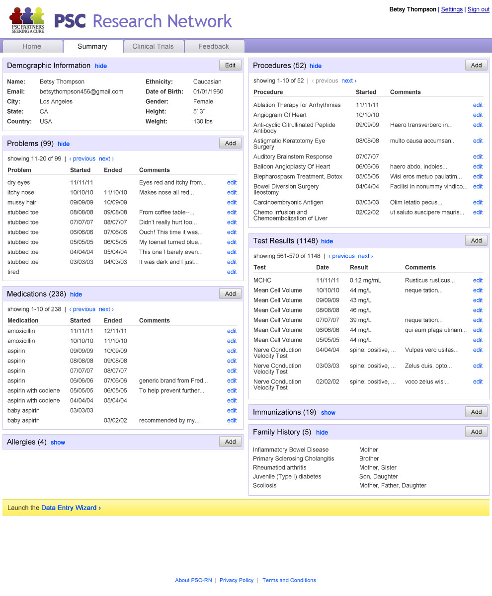Open the Privacy Policy footer link
This screenshot has height=596, width=492.
[x=237, y=580]
